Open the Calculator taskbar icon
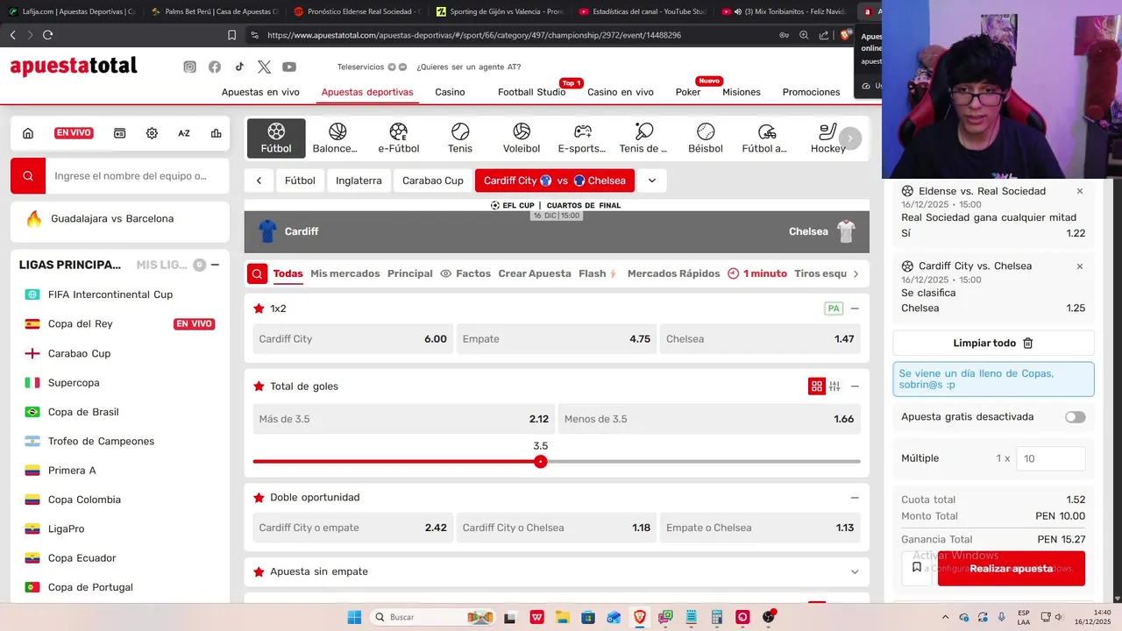The height and width of the screenshot is (631, 1122). tap(717, 617)
